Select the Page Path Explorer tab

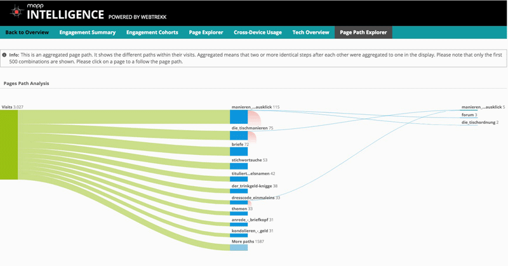[x=364, y=32]
